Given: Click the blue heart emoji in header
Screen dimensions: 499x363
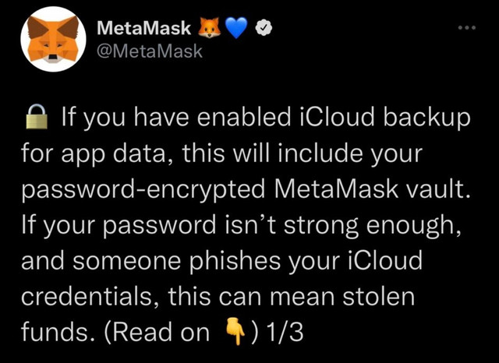Looking at the screenshot, I should (236, 28).
